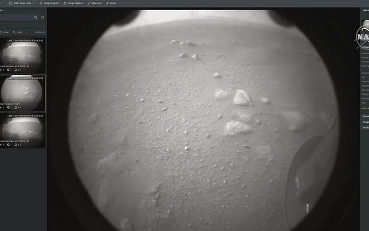369x231 pixels.
Task: Click the magnifier search icon
Action: click(35, 17)
